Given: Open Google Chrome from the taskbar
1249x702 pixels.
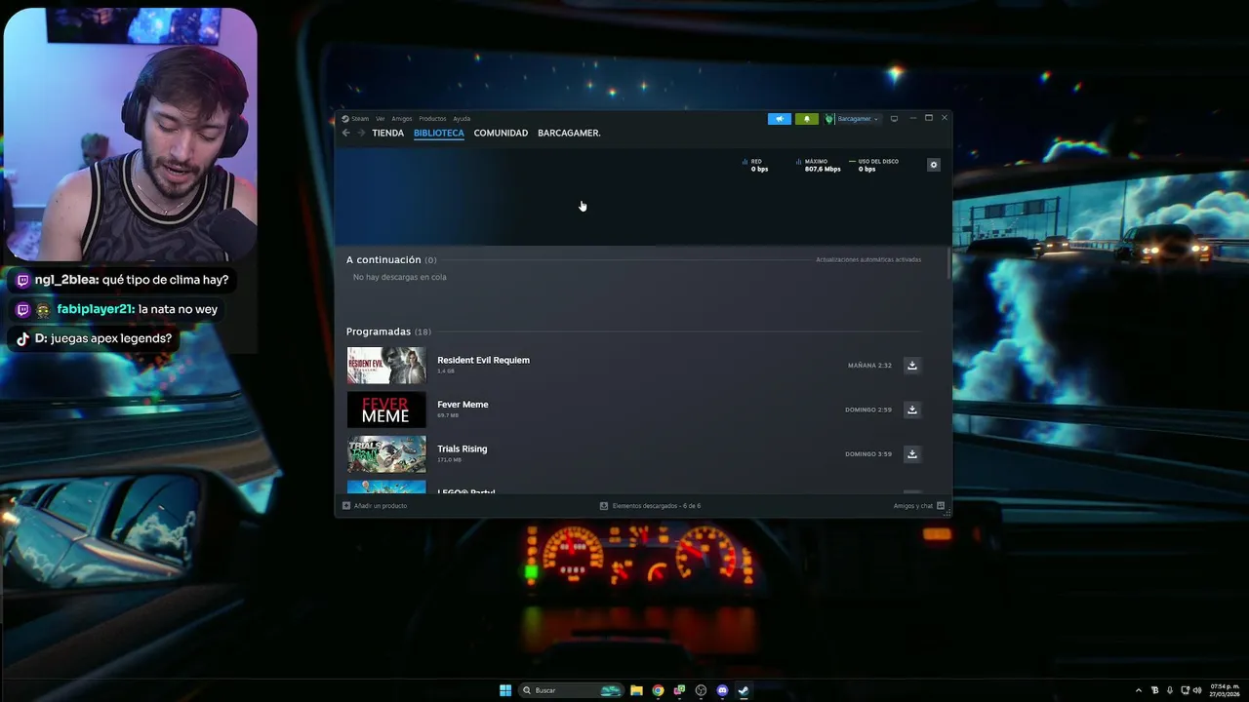Looking at the screenshot, I should pos(659,690).
